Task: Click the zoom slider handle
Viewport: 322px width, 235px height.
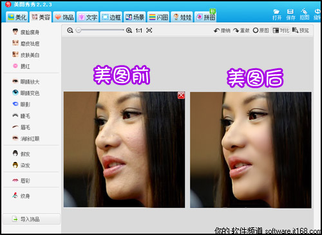Action: click(79, 30)
